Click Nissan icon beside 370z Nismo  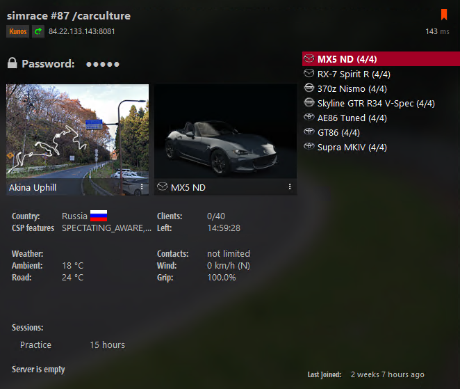[309, 88]
